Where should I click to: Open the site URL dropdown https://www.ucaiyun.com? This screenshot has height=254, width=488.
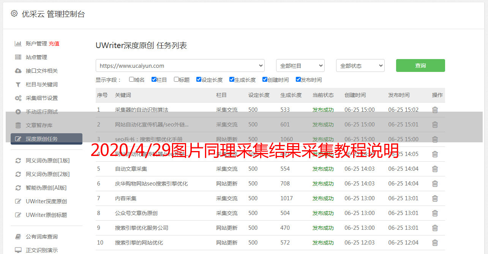point(180,65)
